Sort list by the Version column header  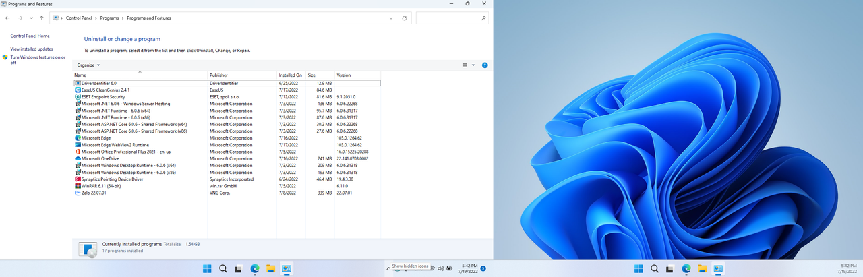[357, 75]
